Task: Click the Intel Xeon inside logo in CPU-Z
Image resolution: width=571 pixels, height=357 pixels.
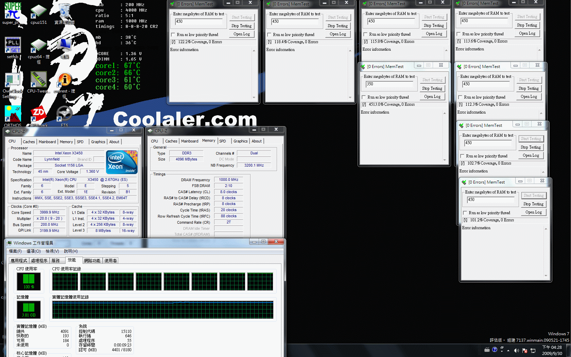Action: (122, 162)
